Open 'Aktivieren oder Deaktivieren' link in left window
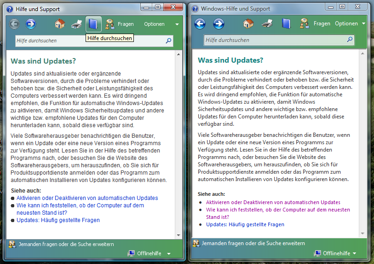 (87, 198)
